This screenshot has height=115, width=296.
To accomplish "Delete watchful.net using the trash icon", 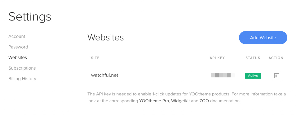I will (276, 76).
